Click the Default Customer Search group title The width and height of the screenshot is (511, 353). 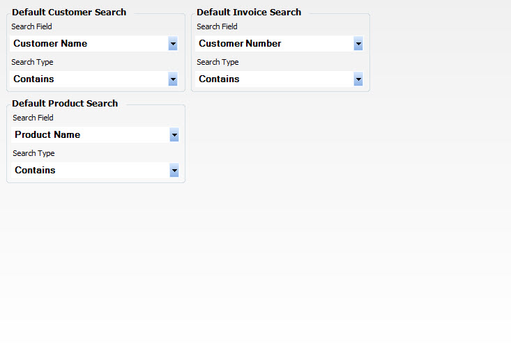(69, 13)
